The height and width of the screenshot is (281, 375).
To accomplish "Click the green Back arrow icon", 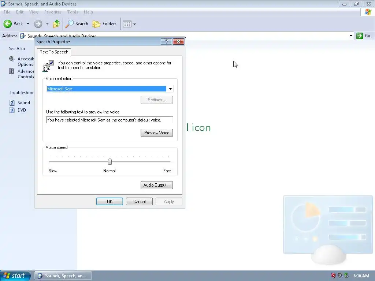I will [7, 24].
